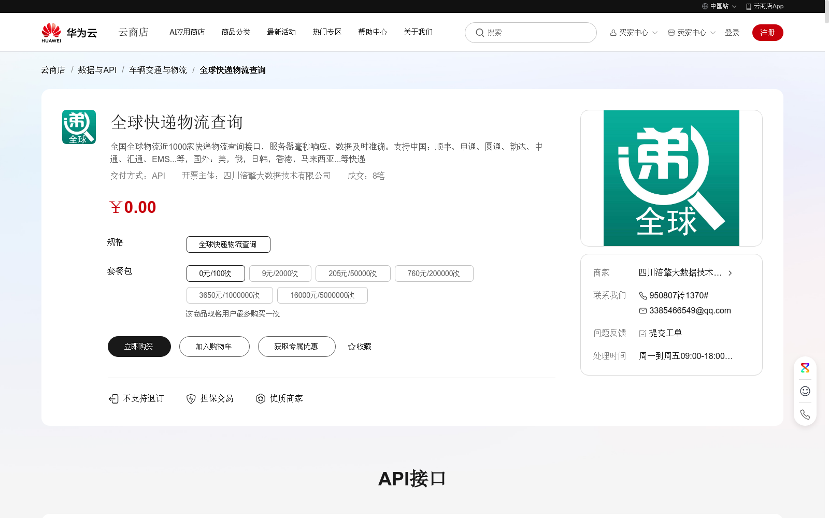Click the ¥0.00 price text
The width and height of the screenshot is (829, 518).
(133, 207)
